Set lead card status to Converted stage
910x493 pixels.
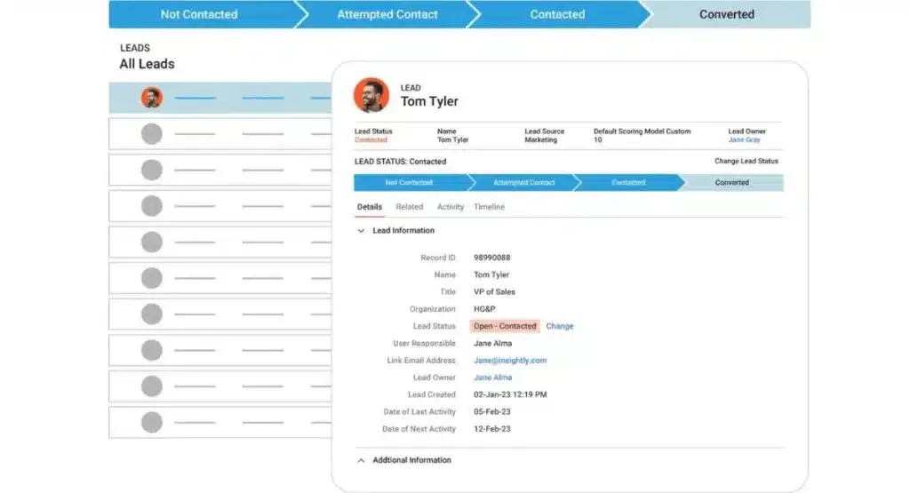tap(732, 183)
